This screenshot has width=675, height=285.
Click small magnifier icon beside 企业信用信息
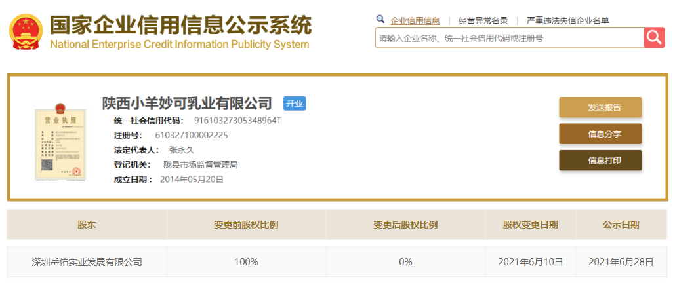click(x=380, y=19)
